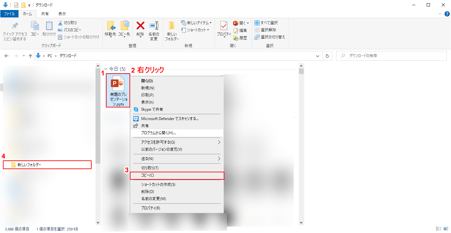Choose 名前の変更(M) in context menu
The height and width of the screenshot is (233, 451).
pyautogui.click(x=177, y=199)
